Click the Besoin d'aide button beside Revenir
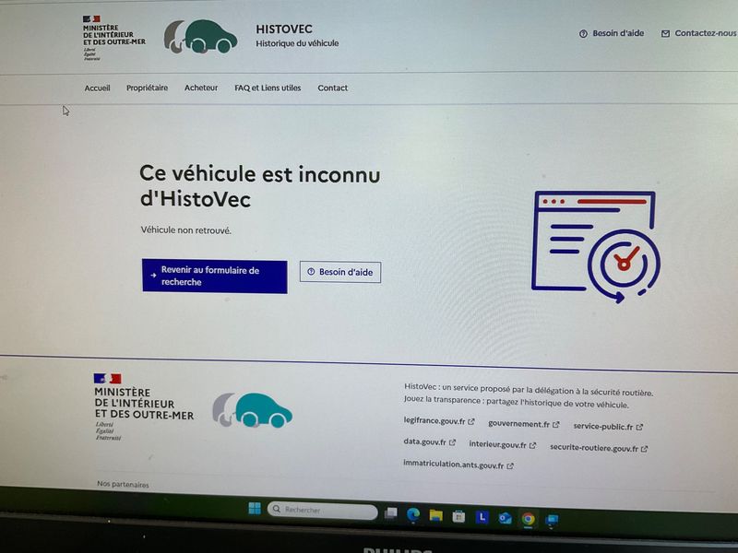This screenshot has width=738, height=553. coord(340,272)
